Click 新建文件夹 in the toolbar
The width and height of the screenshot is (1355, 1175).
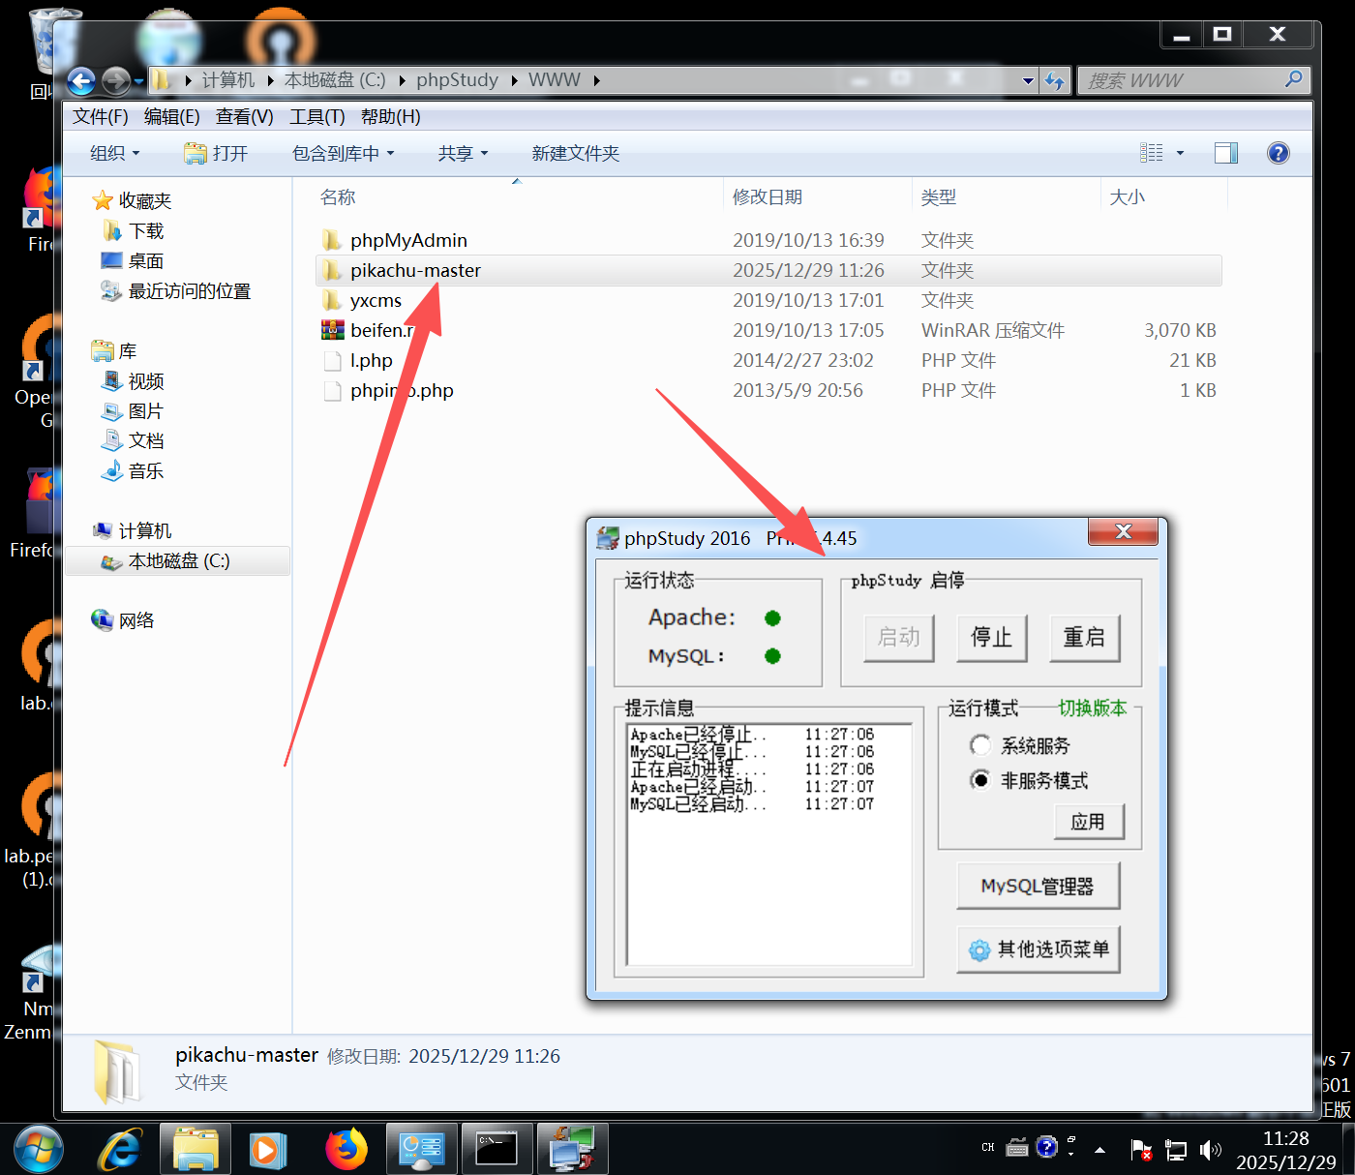(576, 153)
